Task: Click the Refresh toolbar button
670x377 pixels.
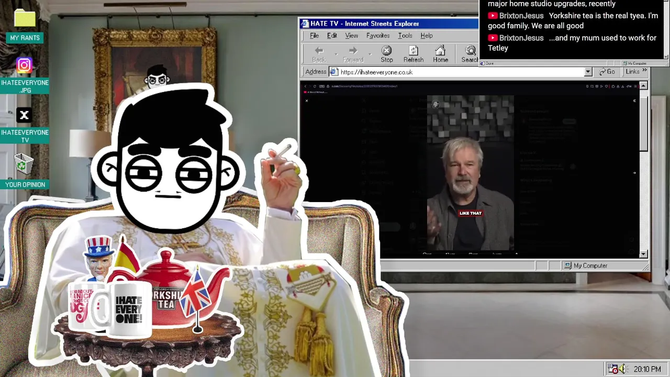Action: tap(414, 54)
